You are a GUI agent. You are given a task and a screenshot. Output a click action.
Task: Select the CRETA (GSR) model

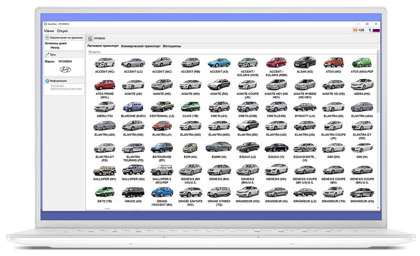pos(276,110)
